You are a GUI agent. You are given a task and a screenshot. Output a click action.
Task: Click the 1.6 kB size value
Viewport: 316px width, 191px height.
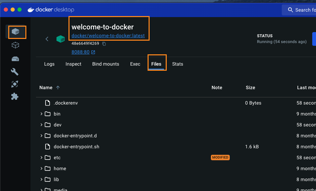pyautogui.click(x=252, y=147)
